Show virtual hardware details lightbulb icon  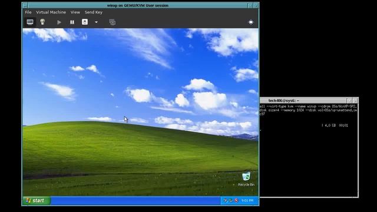coord(42,22)
